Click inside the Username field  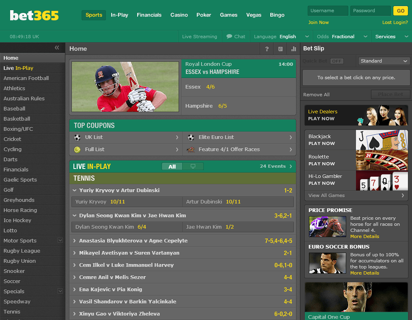pyautogui.click(x=327, y=11)
